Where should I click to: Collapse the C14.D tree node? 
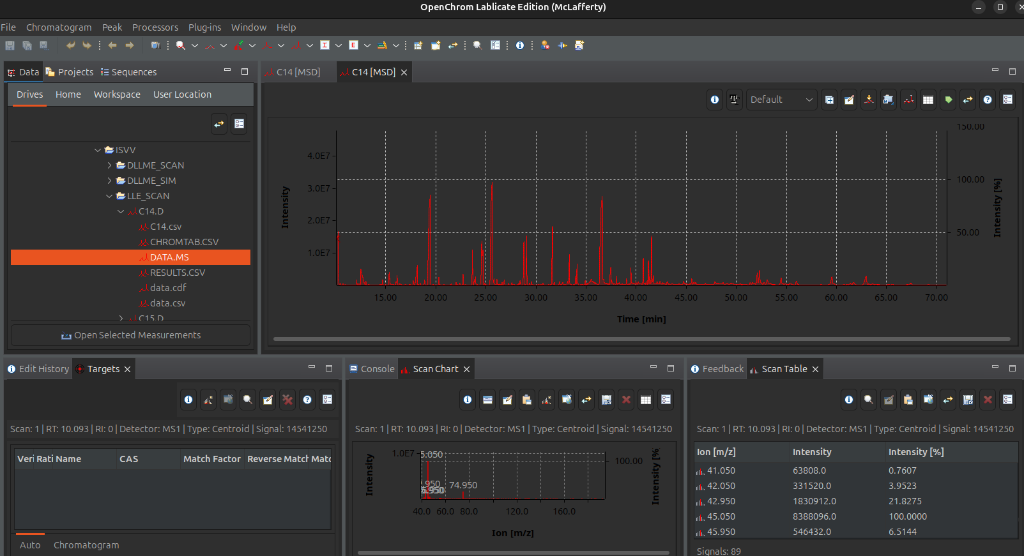pyautogui.click(x=121, y=211)
